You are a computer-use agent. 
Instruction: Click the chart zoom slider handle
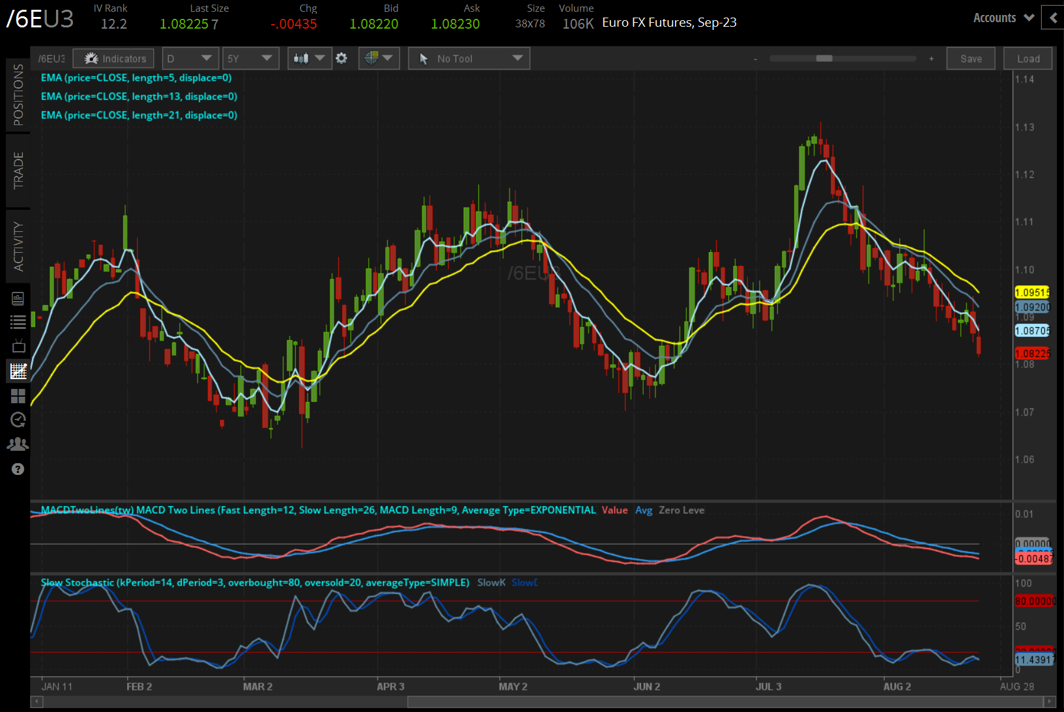pyautogui.click(x=824, y=59)
